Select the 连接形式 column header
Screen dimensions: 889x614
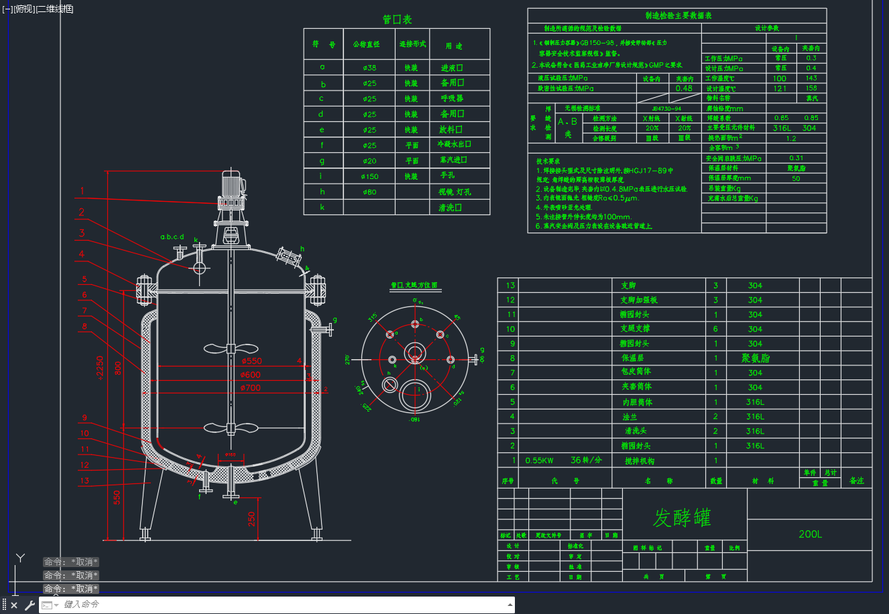(413, 44)
